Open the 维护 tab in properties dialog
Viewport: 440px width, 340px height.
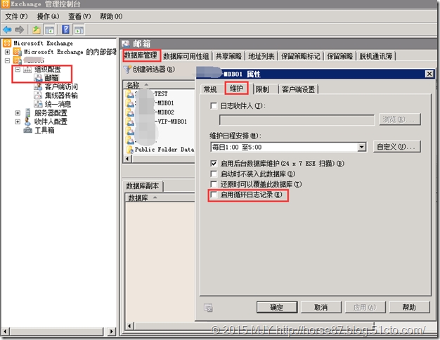pos(236,89)
